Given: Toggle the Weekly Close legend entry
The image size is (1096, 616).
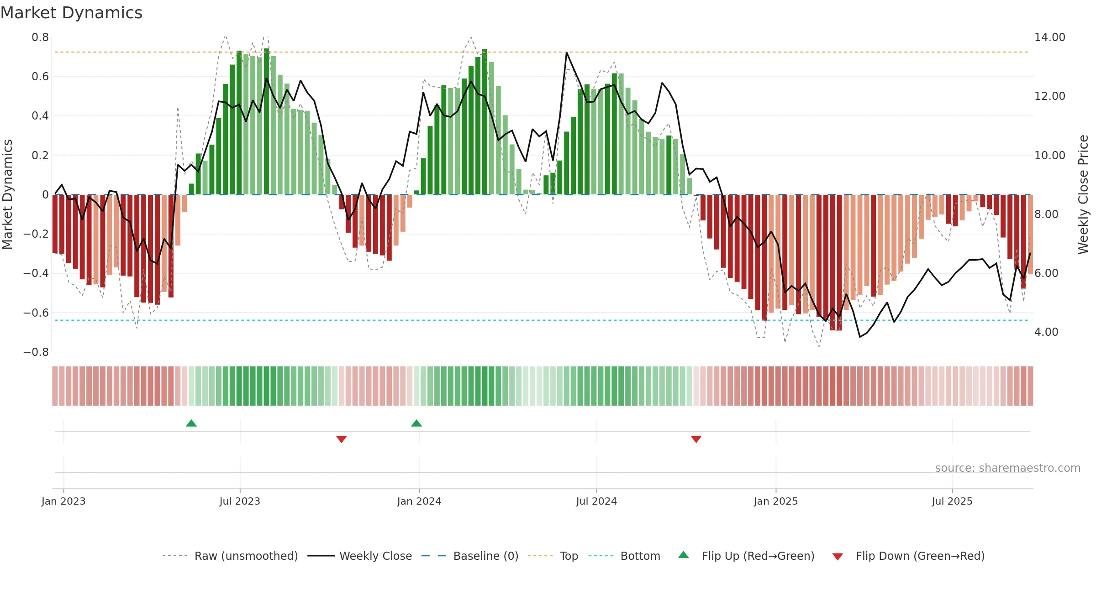Looking at the screenshot, I should [x=359, y=556].
